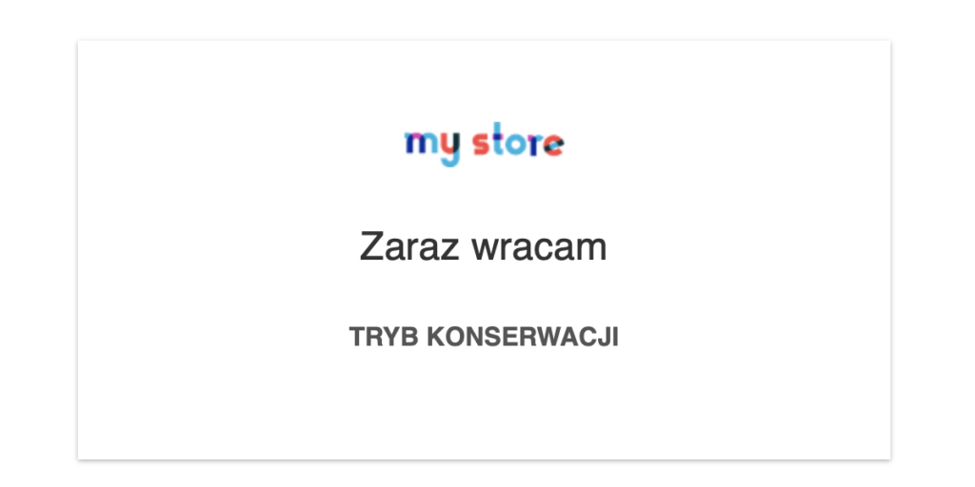Select the word "TRYB" in the subtitle

(383, 337)
